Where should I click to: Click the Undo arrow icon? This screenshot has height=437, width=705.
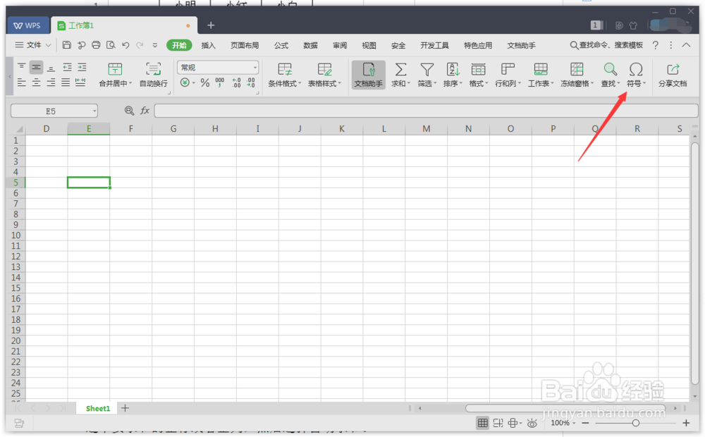125,45
